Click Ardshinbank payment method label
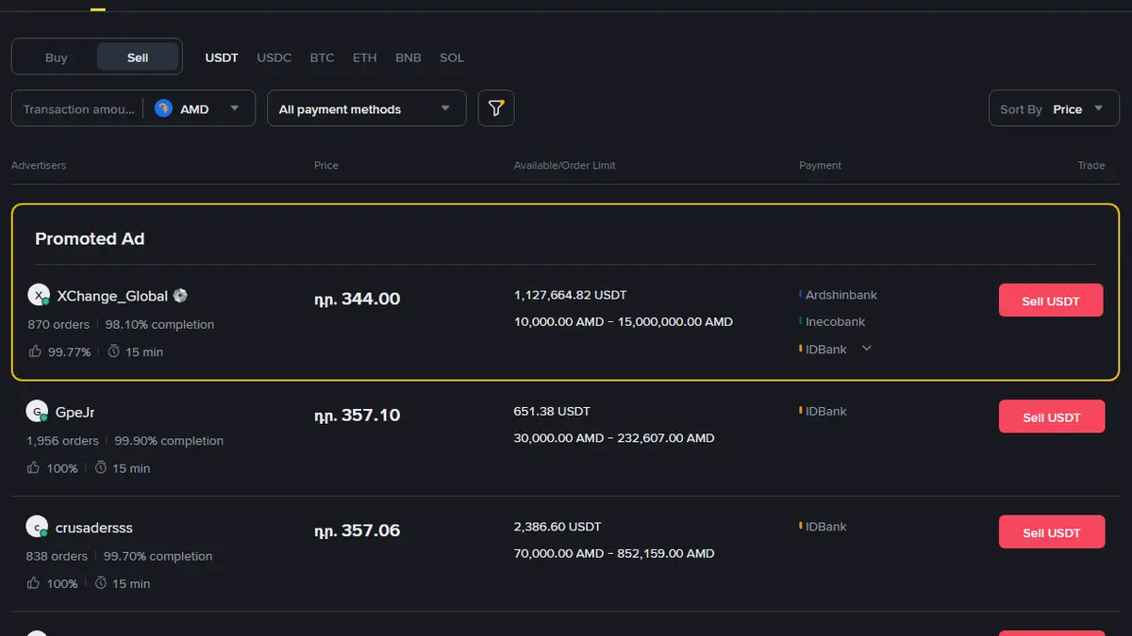This screenshot has height=636, width=1132. point(841,295)
